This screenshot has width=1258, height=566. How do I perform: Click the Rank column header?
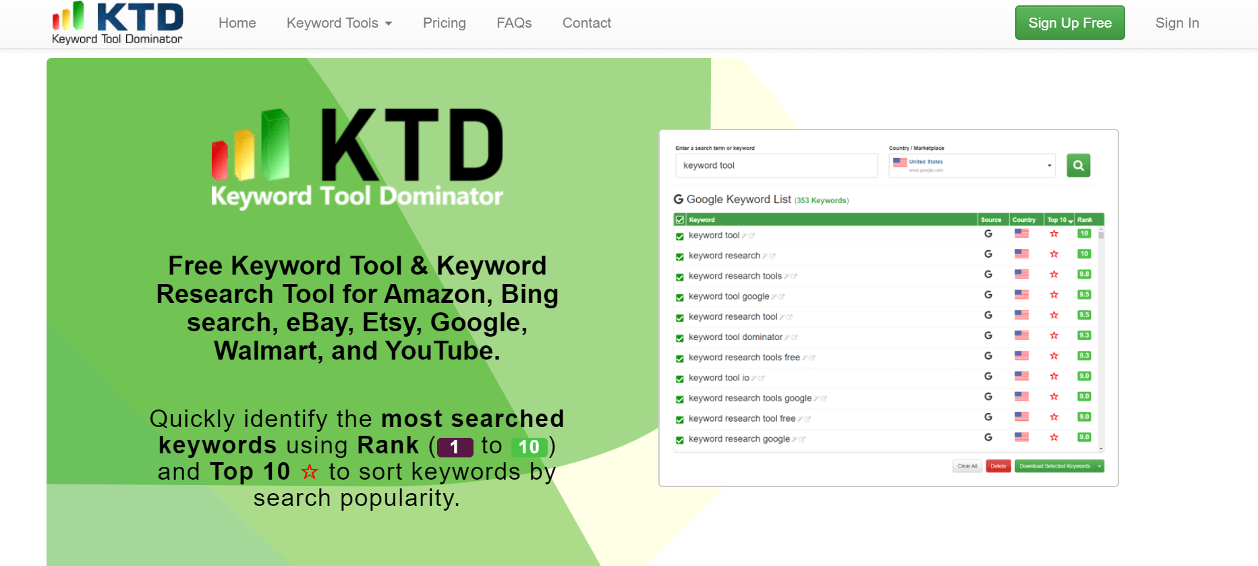1085,220
